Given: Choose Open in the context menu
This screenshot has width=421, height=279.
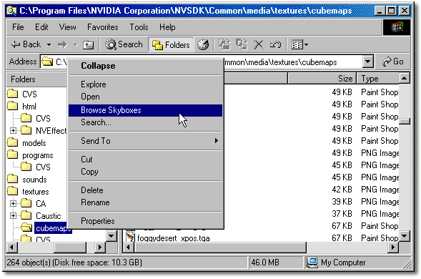Looking at the screenshot, I should 146,97.
